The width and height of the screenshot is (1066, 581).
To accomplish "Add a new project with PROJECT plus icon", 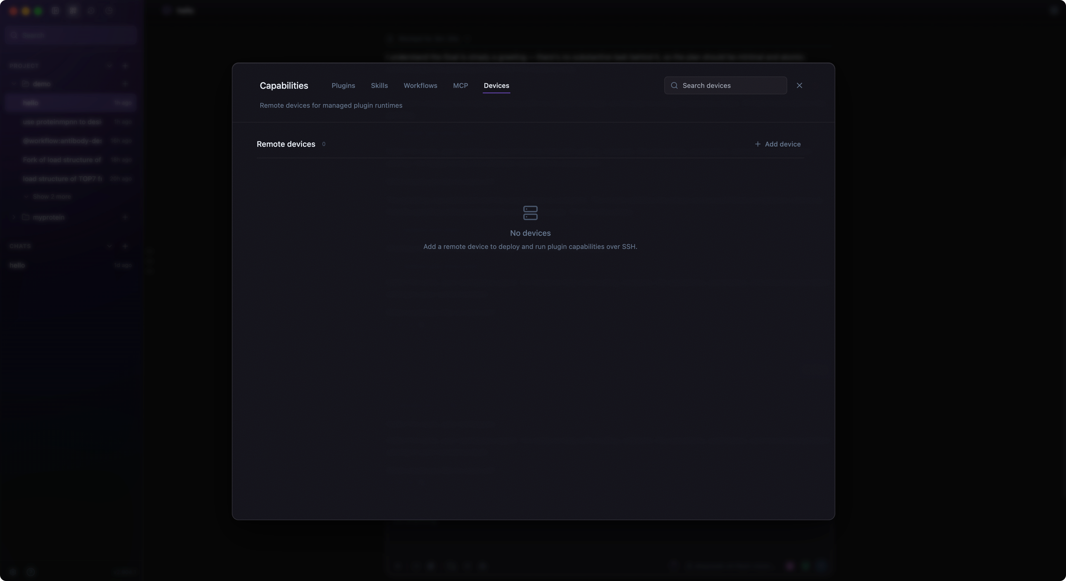I will click(125, 66).
